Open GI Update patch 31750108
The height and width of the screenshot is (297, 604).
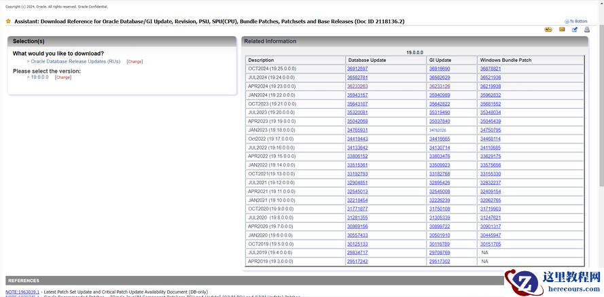click(x=440, y=209)
